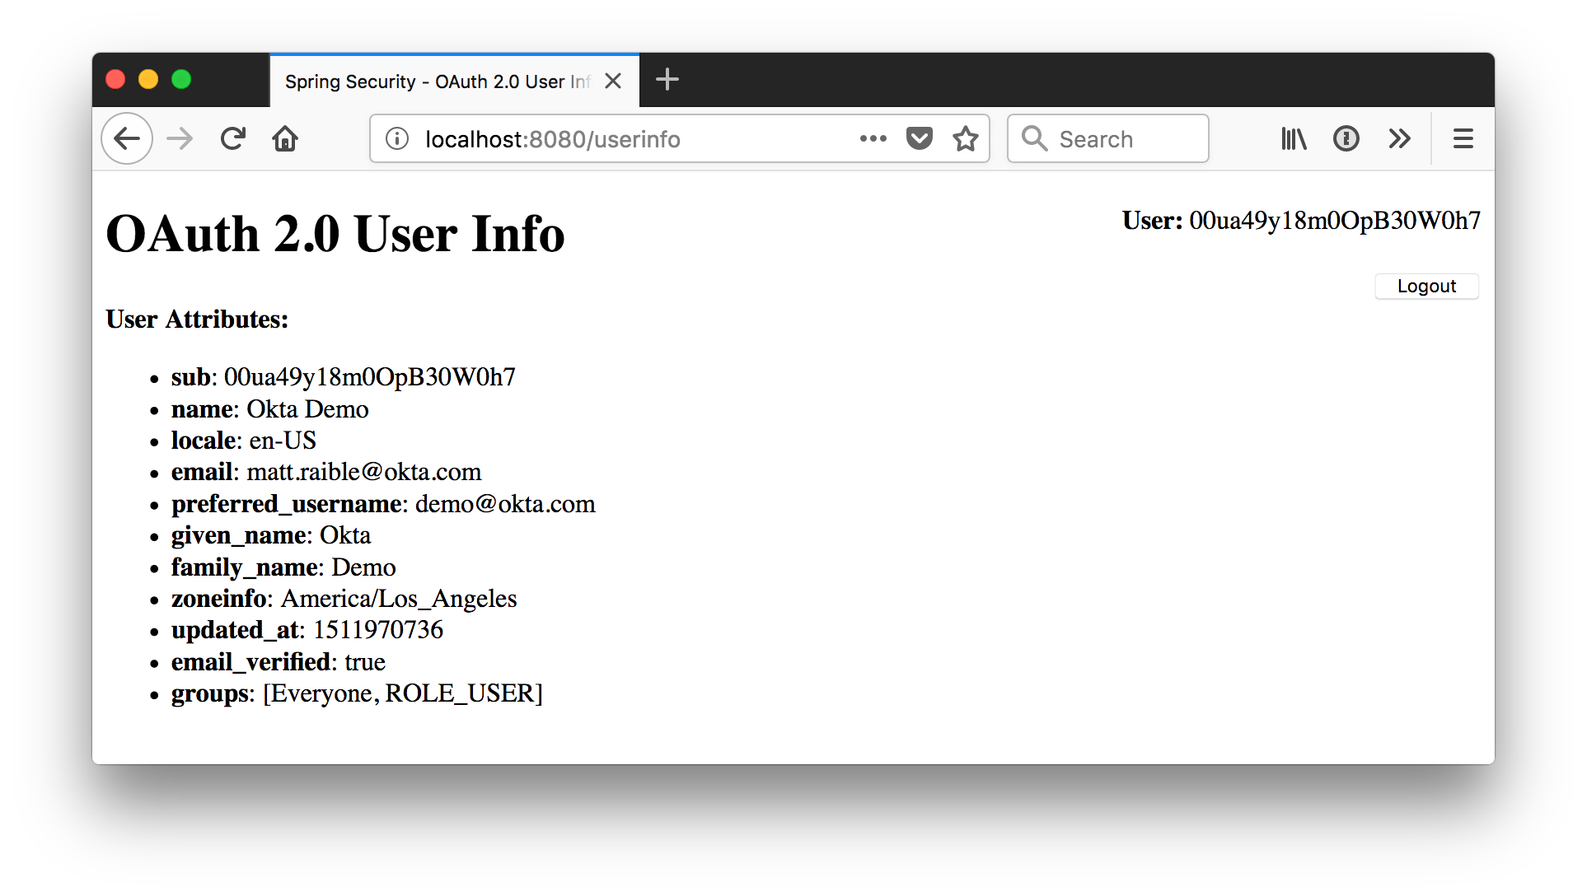Viewport: 1587px width, 896px height.
Task: Expand the browser library panel icon
Action: pos(1293,138)
